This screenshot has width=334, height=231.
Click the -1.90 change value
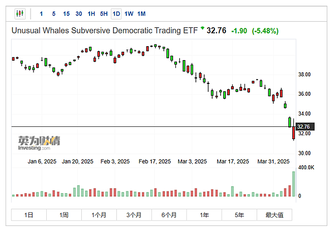click(239, 31)
